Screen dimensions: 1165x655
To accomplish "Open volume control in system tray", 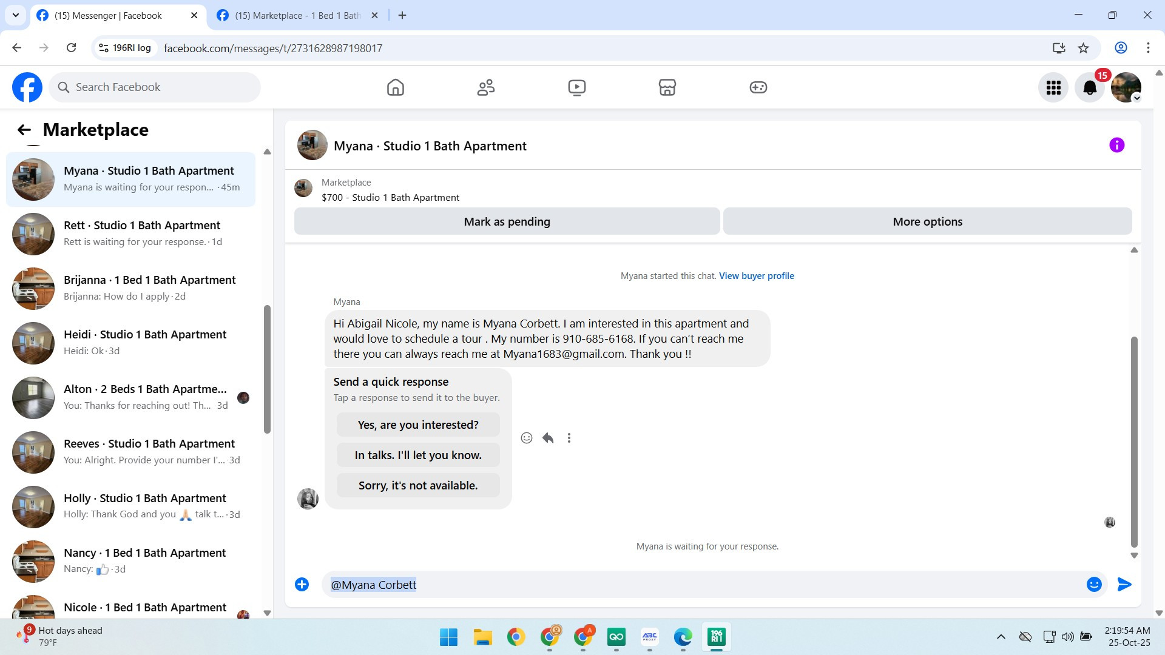I will tap(1068, 637).
